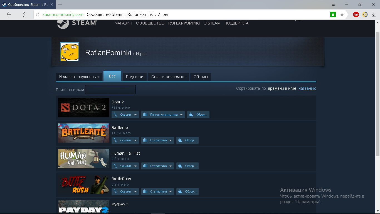380x214 pixels.
Task: Click the yellow circular extension icon
Action: [x=365, y=14]
